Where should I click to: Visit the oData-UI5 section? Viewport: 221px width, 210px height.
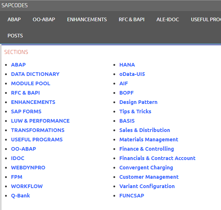[x=132, y=74]
